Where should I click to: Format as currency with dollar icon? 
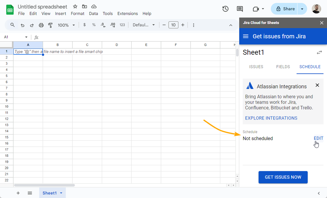(84, 25)
